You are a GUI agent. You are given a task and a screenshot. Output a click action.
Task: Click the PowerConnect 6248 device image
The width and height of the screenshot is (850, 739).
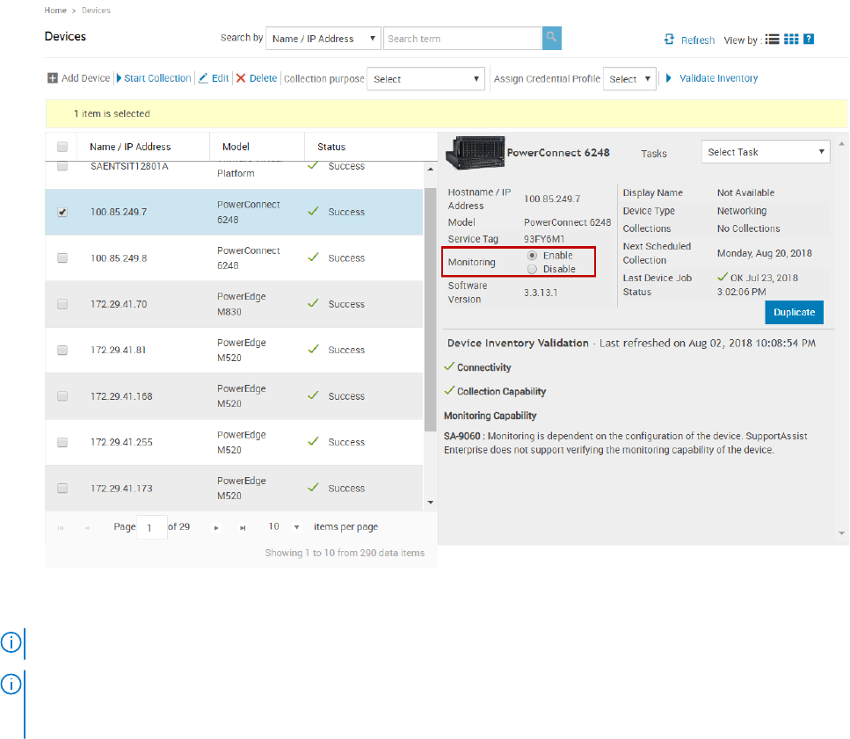click(475, 153)
